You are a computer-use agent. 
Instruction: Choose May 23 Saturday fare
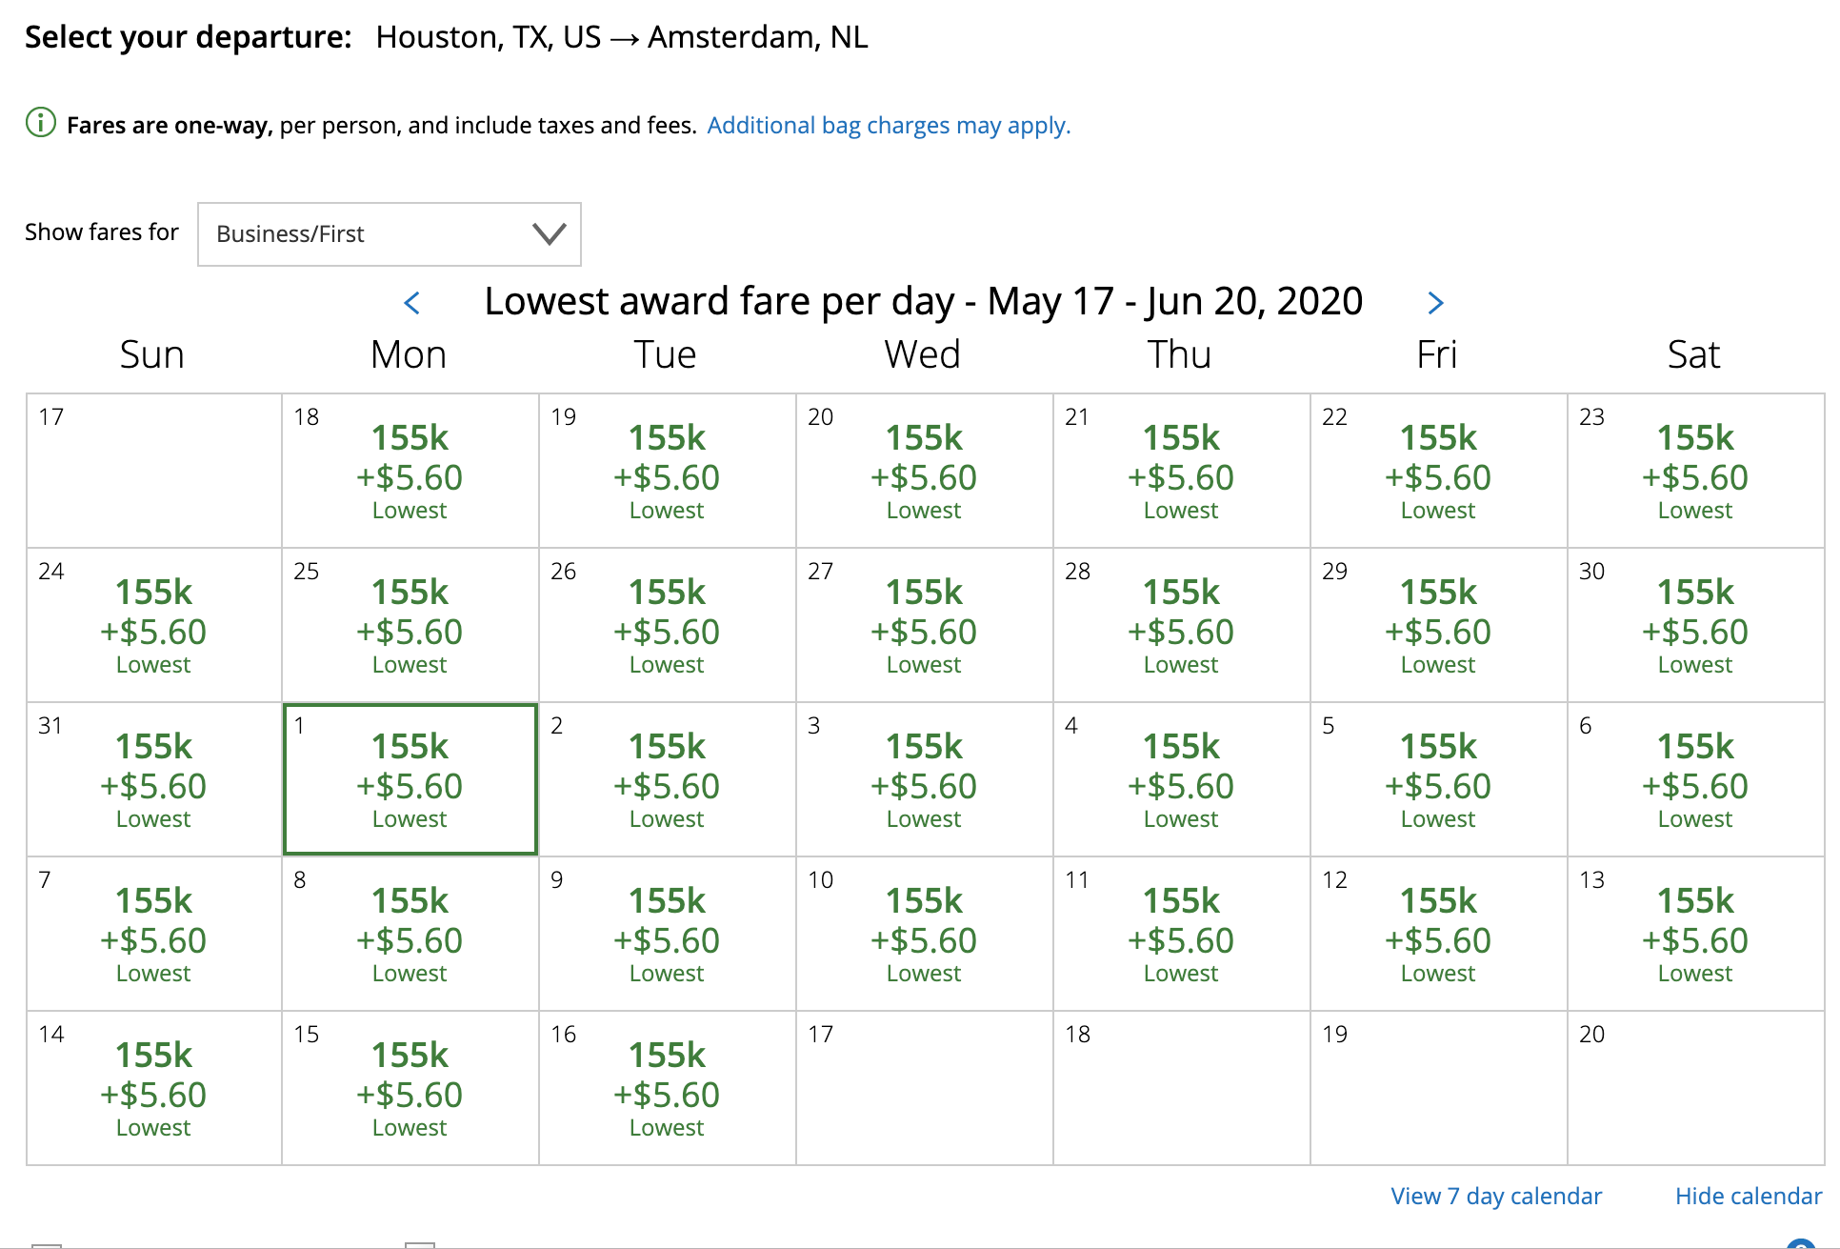[x=1694, y=473]
